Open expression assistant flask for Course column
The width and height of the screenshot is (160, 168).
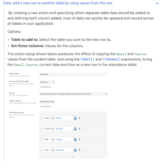click(75, 129)
